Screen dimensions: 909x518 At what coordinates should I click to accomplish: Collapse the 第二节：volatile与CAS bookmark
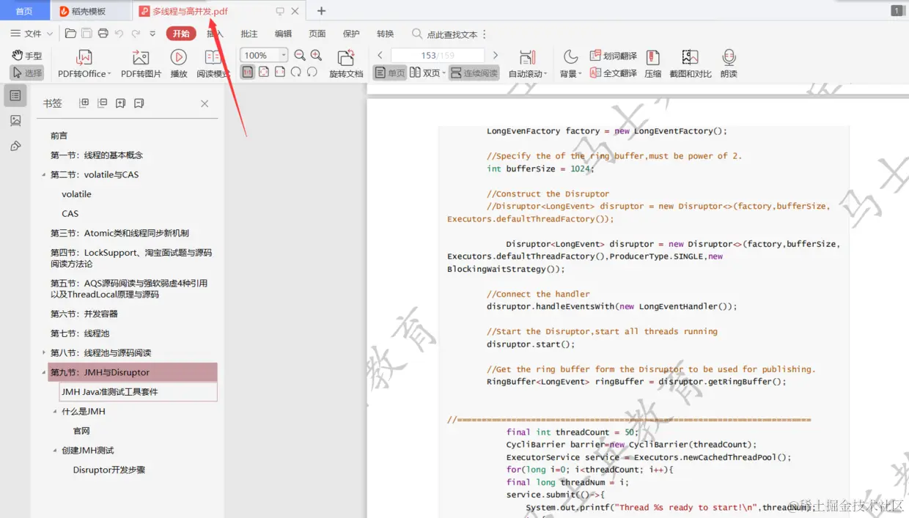point(44,174)
